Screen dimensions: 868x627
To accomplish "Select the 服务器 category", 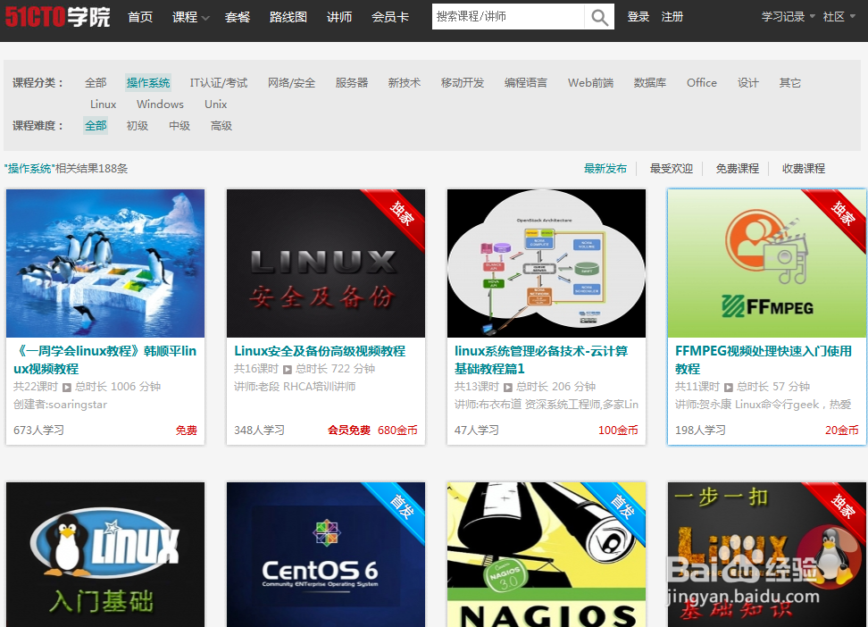I will (352, 82).
